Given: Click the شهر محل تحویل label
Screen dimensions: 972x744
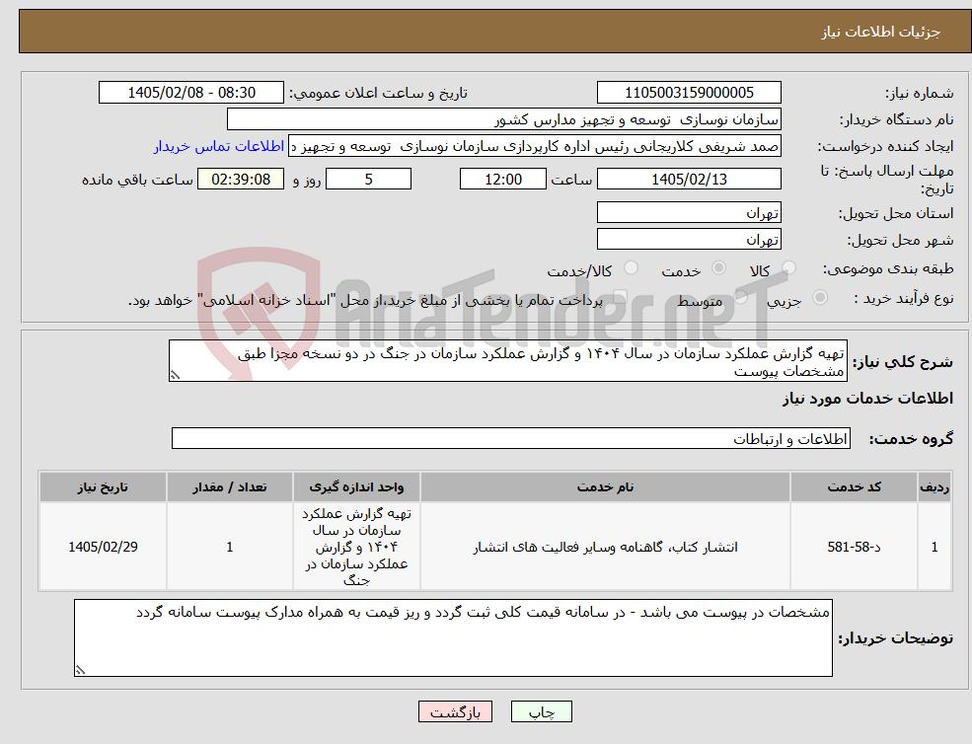Looking at the screenshot, I should tap(901, 240).
